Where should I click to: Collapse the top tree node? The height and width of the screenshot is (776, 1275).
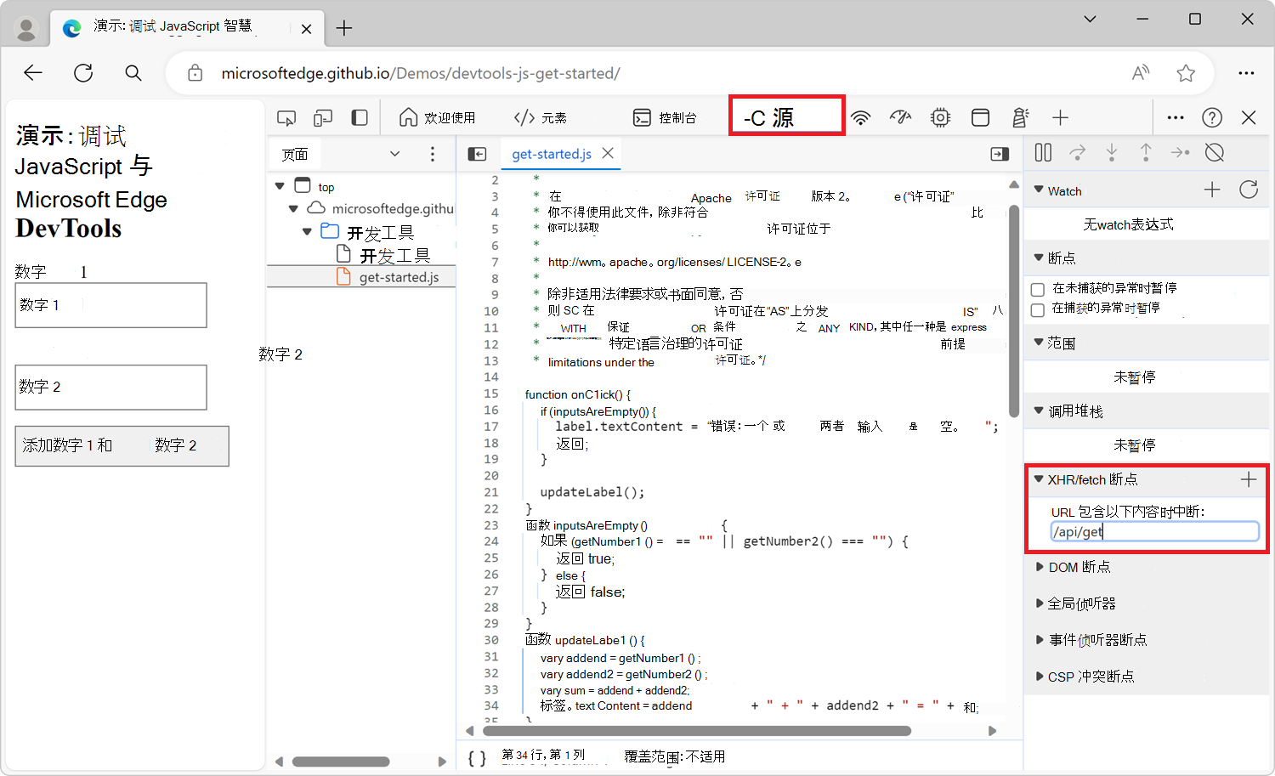[280, 185]
